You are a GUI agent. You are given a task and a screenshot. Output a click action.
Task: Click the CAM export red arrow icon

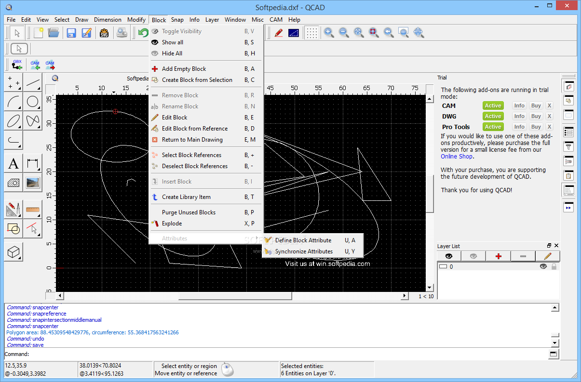(x=50, y=65)
